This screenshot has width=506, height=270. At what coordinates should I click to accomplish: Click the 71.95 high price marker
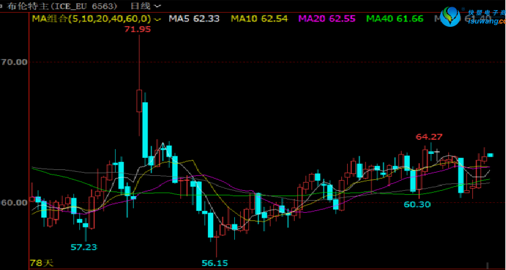(138, 29)
